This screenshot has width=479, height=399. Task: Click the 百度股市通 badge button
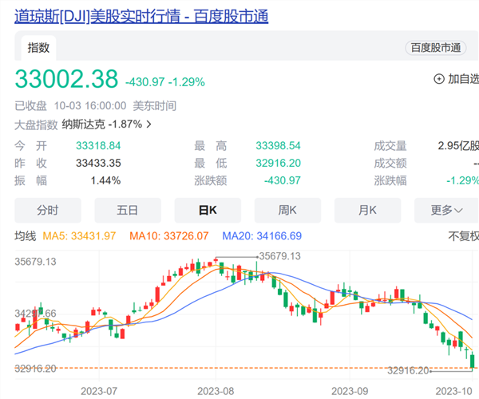(436, 48)
